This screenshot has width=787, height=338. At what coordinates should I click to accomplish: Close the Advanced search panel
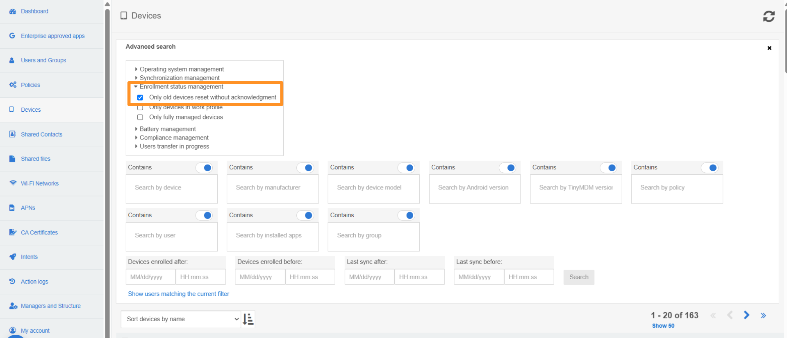click(x=769, y=48)
